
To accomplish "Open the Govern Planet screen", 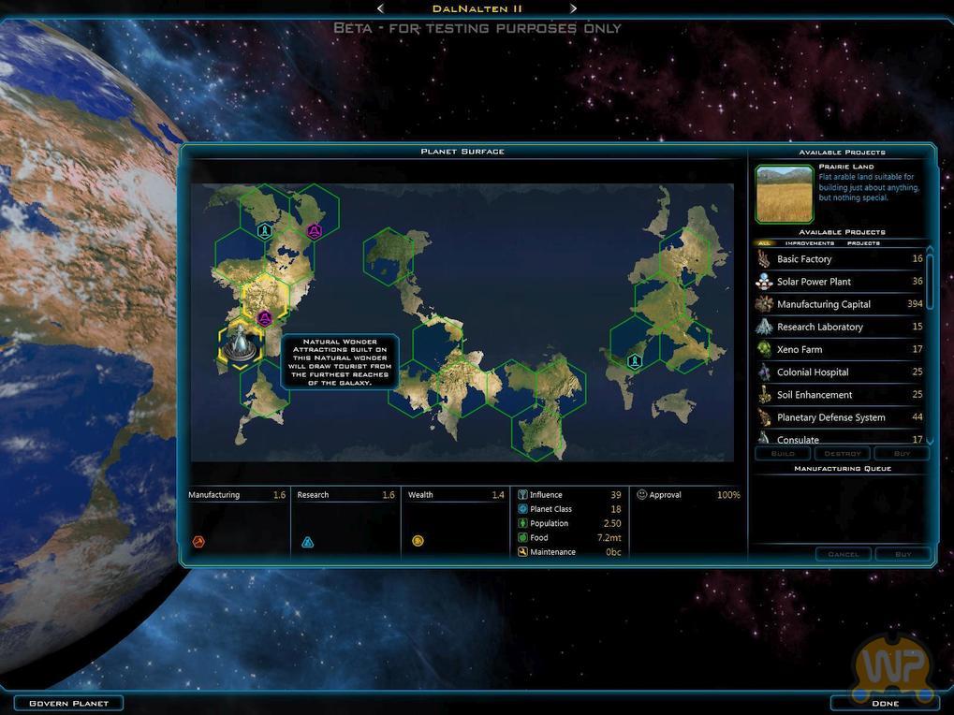I will pos(68,703).
